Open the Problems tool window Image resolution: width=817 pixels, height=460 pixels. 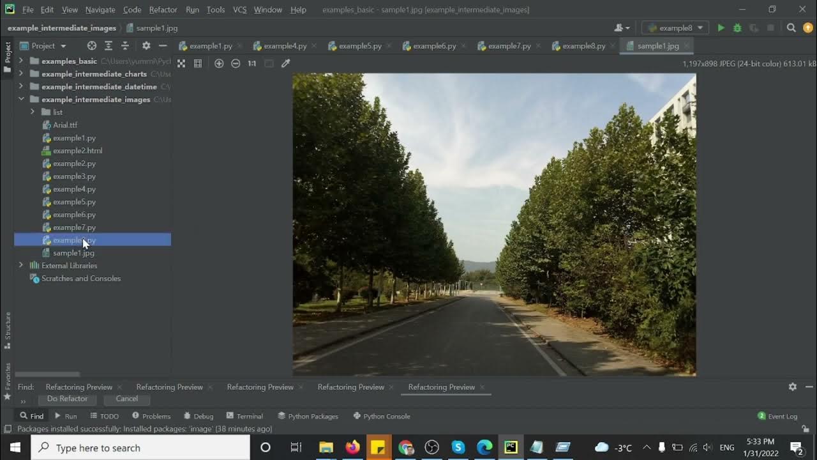pyautogui.click(x=151, y=416)
